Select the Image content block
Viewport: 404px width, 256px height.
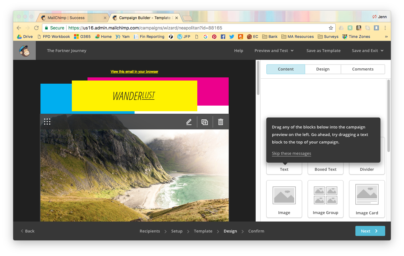[284, 199]
